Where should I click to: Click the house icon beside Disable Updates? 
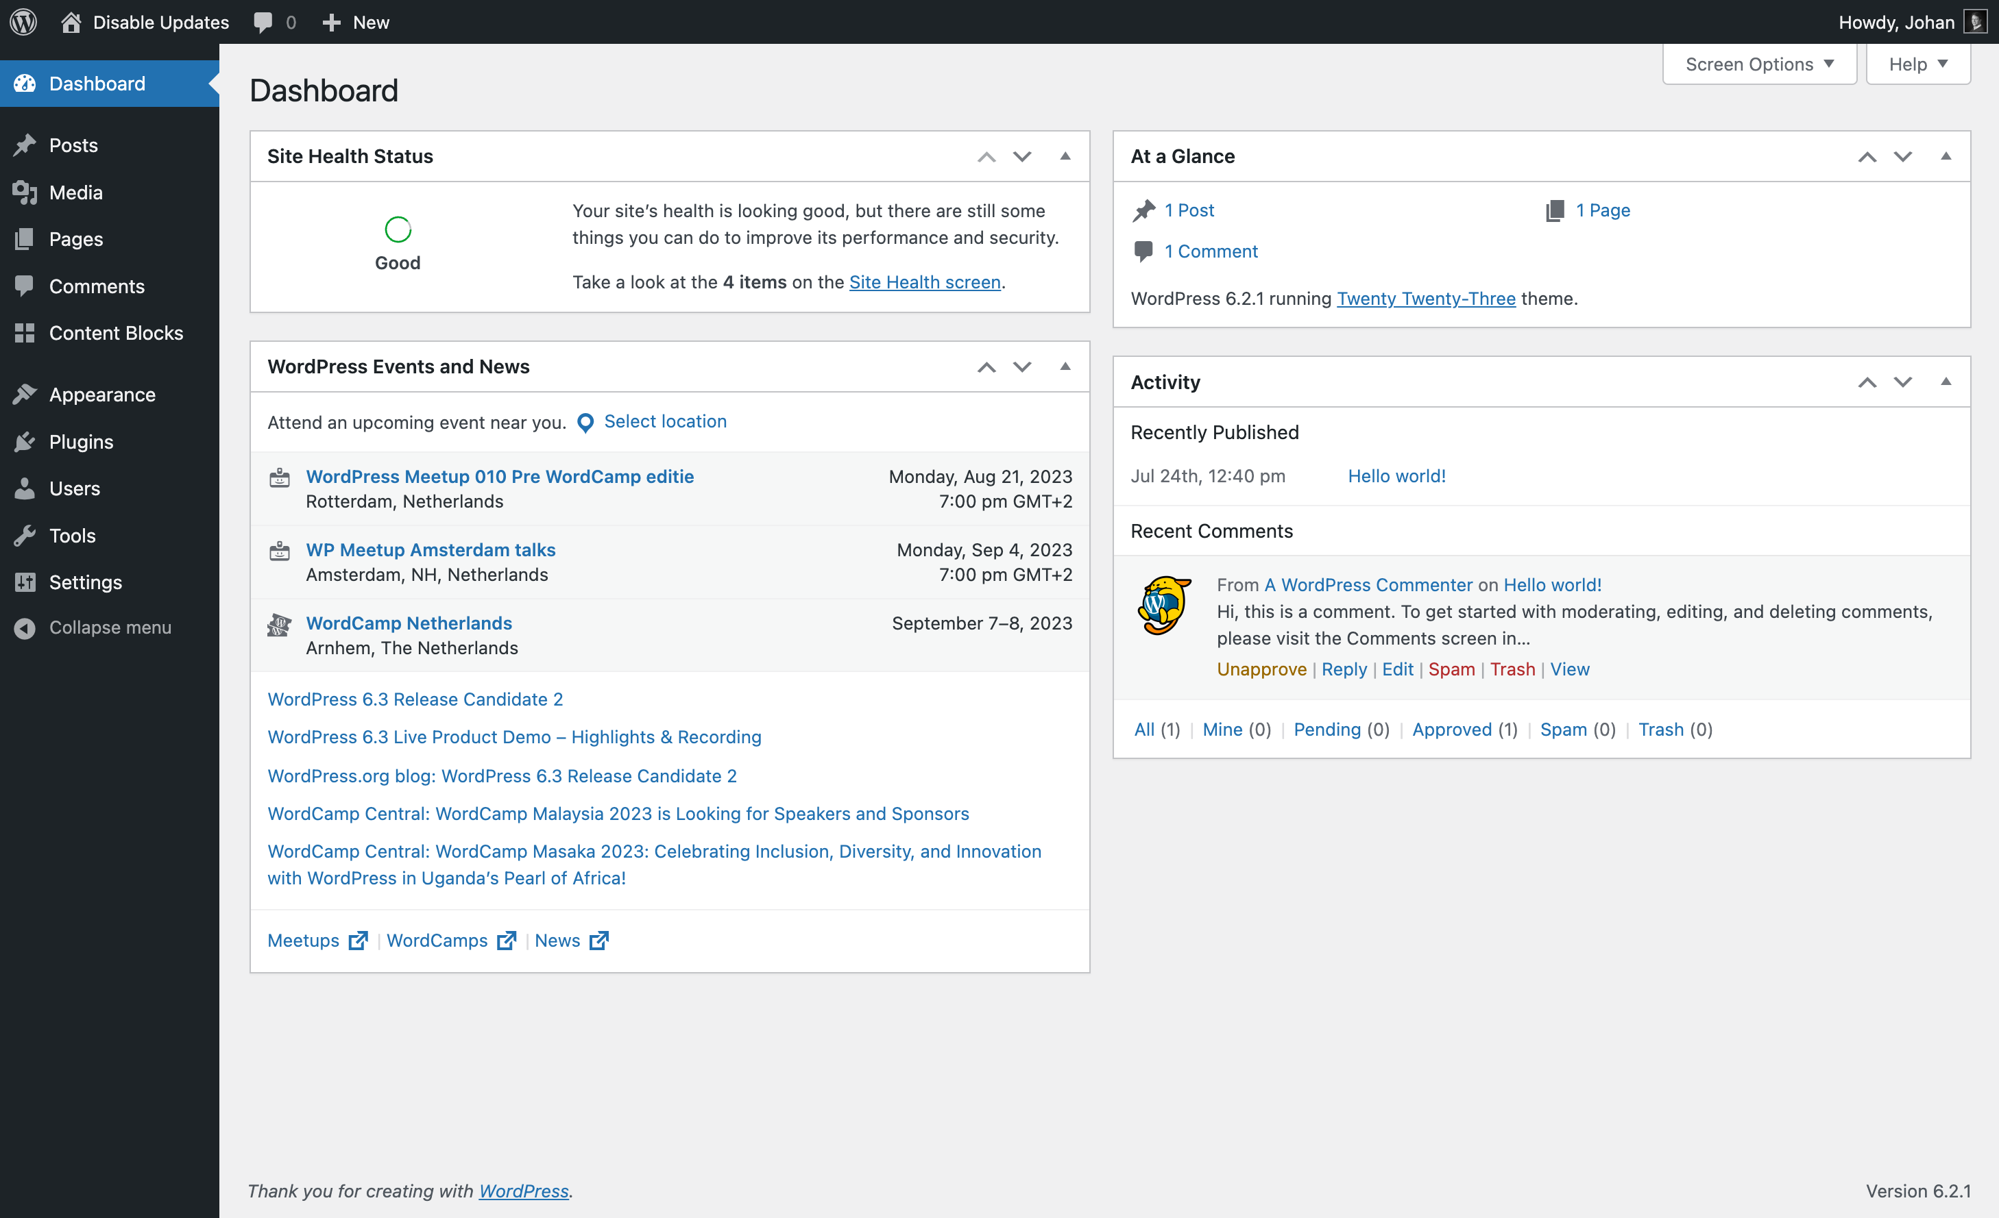(71, 22)
